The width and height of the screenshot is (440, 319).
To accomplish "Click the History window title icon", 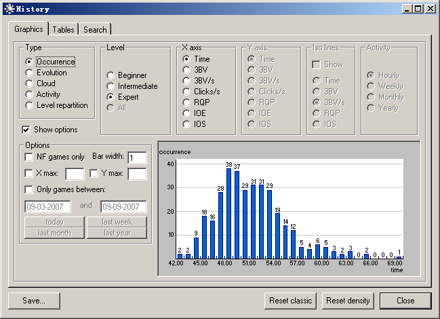I will (x=9, y=9).
